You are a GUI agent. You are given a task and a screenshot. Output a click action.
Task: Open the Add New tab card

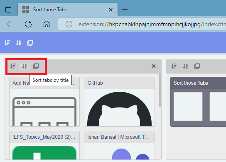(x=44, y=102)
